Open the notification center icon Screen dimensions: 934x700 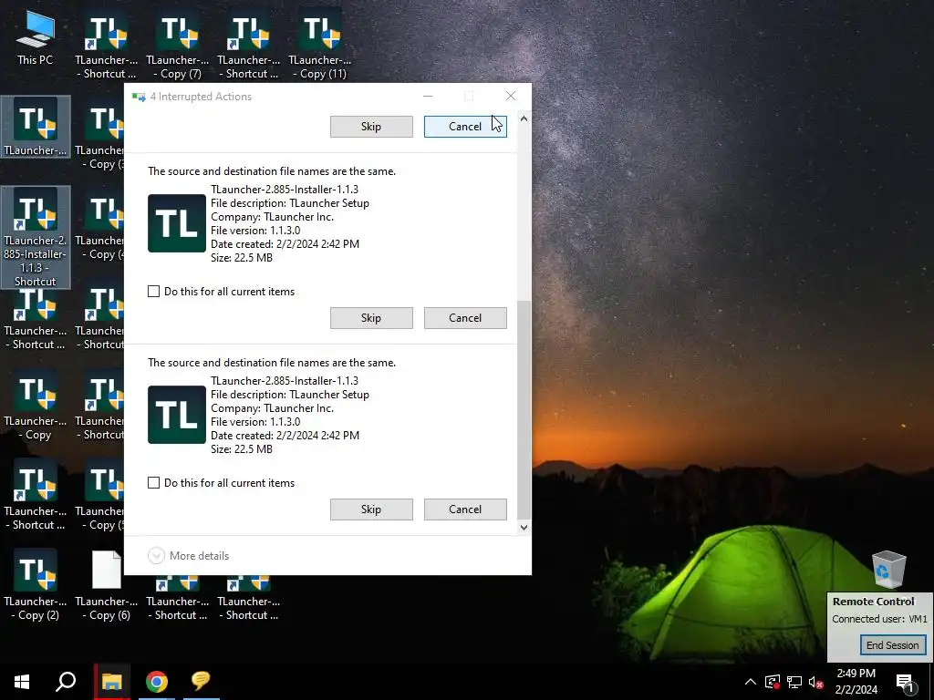(906, 683)
